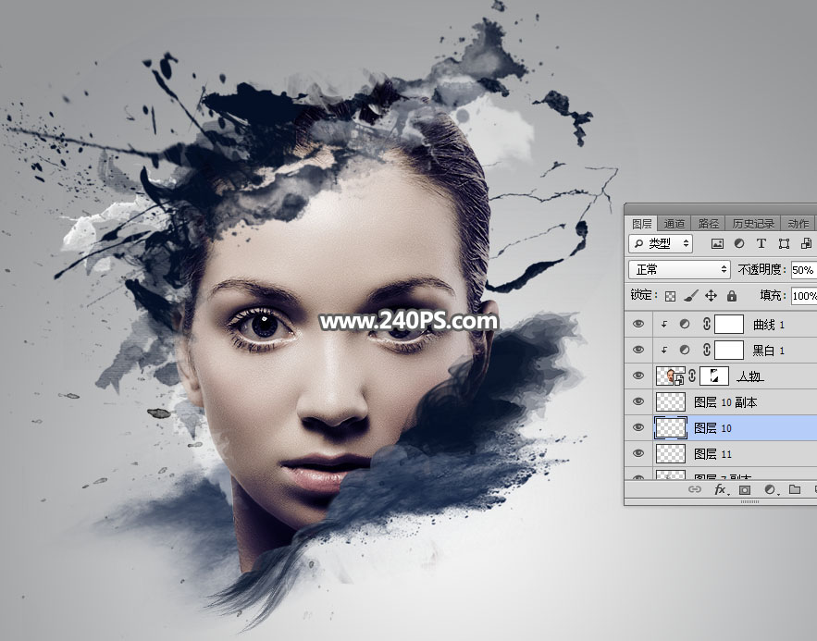Open the 类型 filter type dropdown
This screenshot has height=641, width=817.
click(x=661, y=244)
